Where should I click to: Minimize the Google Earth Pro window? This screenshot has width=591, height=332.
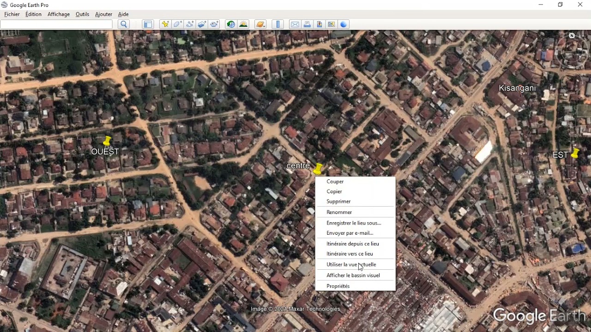point(541,5)
